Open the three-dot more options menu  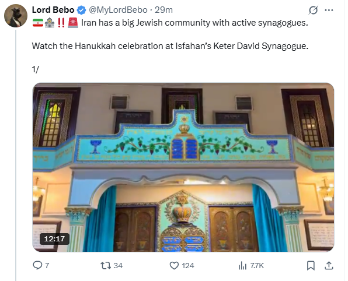coord(329,10)
